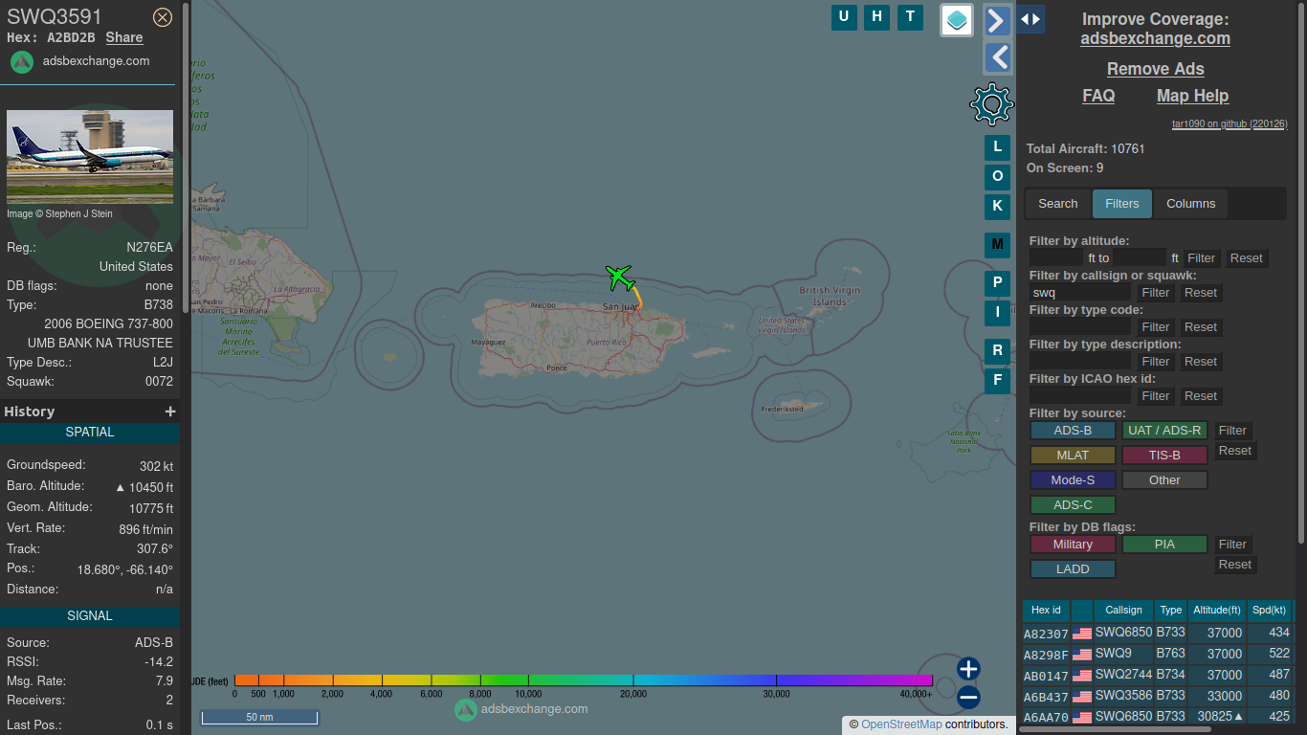Image resolution: width=1307 pixels, height=735 pixels.
Task: Toggle the ADS-B source filter
Action: (x=1073, y=431)
